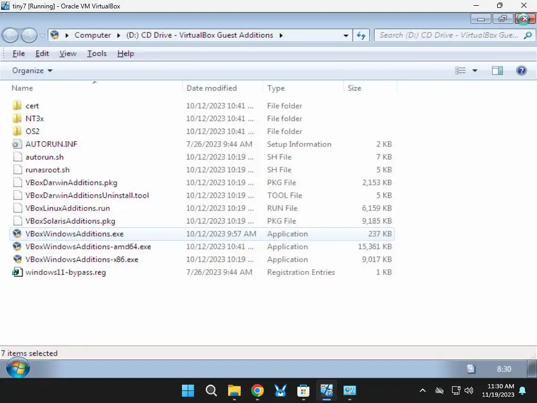Open the Tools menu
Viewport: 537px width, 403px height.
(97, 54)
